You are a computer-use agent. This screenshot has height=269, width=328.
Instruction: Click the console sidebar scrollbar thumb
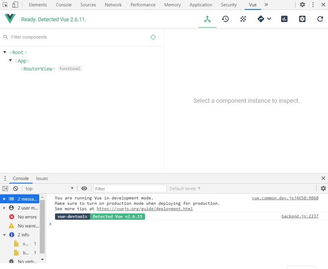pos(42,227)
